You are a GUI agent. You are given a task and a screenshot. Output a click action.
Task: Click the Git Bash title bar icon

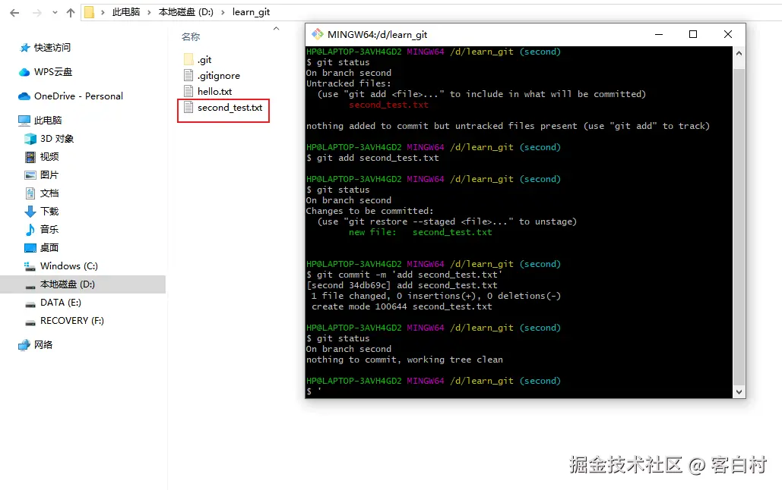click(x=318, y=33)
